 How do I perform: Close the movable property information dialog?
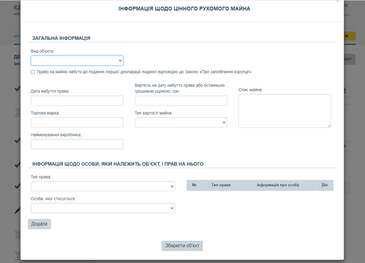click(337, 2)
